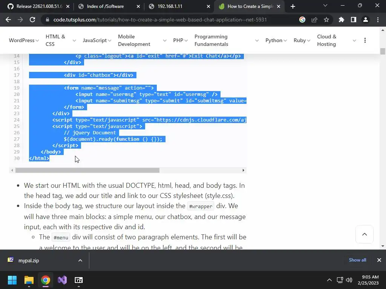Share this page using the share icon

tap(314, 20)
